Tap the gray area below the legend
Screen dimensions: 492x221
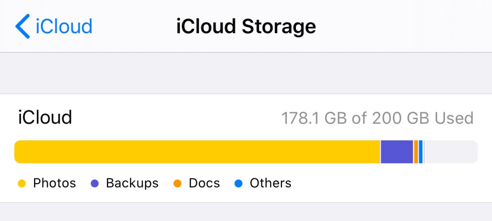(x=246, y=212)
